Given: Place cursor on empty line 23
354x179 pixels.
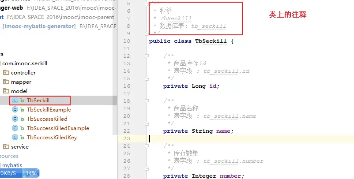Looking at the screenshot, I should 251,138.
